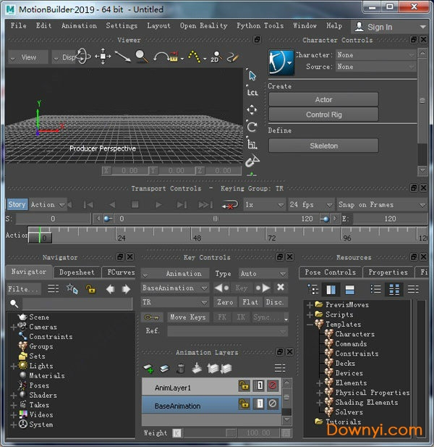Open the Snap on Frames dropdown
Image resolution: width=434 pixels, height=447 pixels.
382,205
